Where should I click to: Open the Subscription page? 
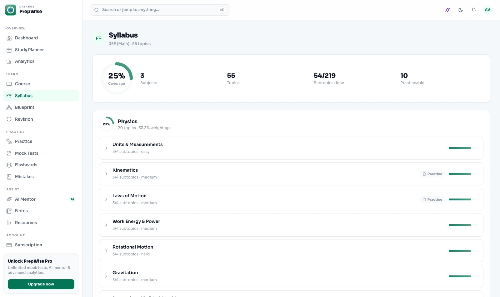(x=41, y=245)
